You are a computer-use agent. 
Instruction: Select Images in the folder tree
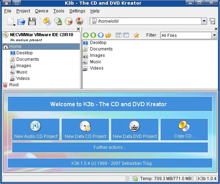[x=24, y=66]
